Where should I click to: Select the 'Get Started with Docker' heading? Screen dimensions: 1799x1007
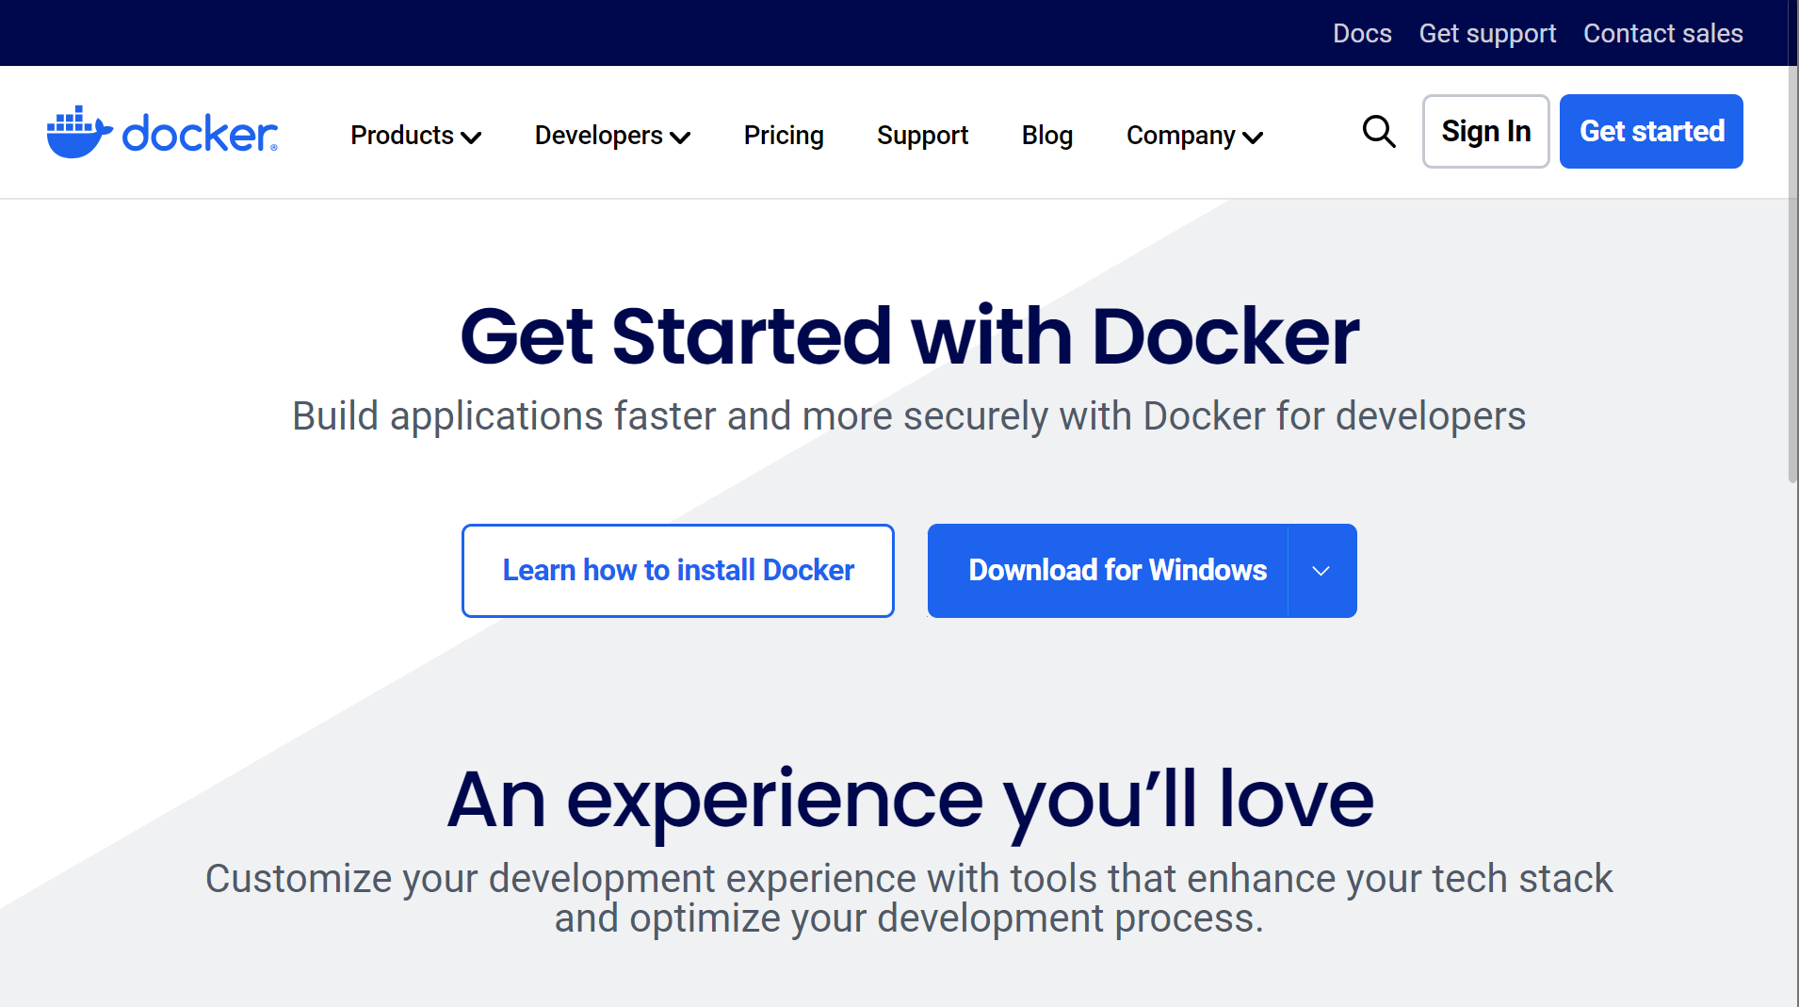pyautogui.click(x=909, y=335)
